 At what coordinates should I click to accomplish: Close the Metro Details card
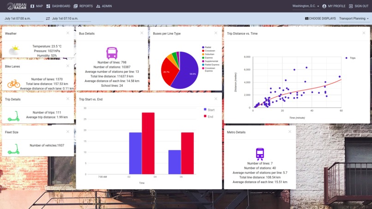tap(290, 131)
